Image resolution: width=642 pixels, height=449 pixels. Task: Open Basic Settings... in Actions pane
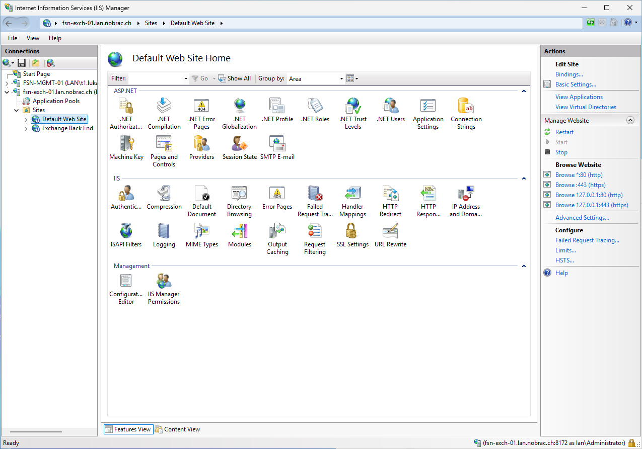point(576,84)
